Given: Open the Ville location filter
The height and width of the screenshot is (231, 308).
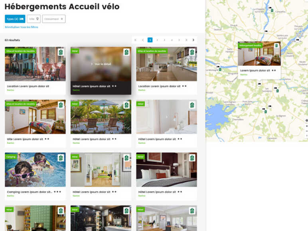Looking at the screenshot, I should [x=34, y=19].
